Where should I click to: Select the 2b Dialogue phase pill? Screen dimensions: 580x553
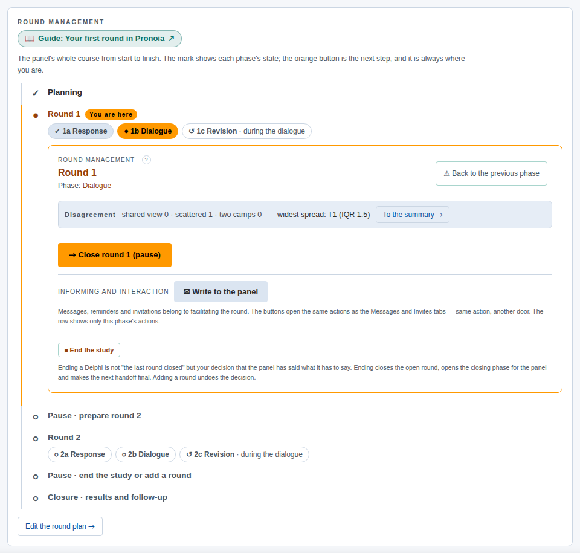pos(146,454)
